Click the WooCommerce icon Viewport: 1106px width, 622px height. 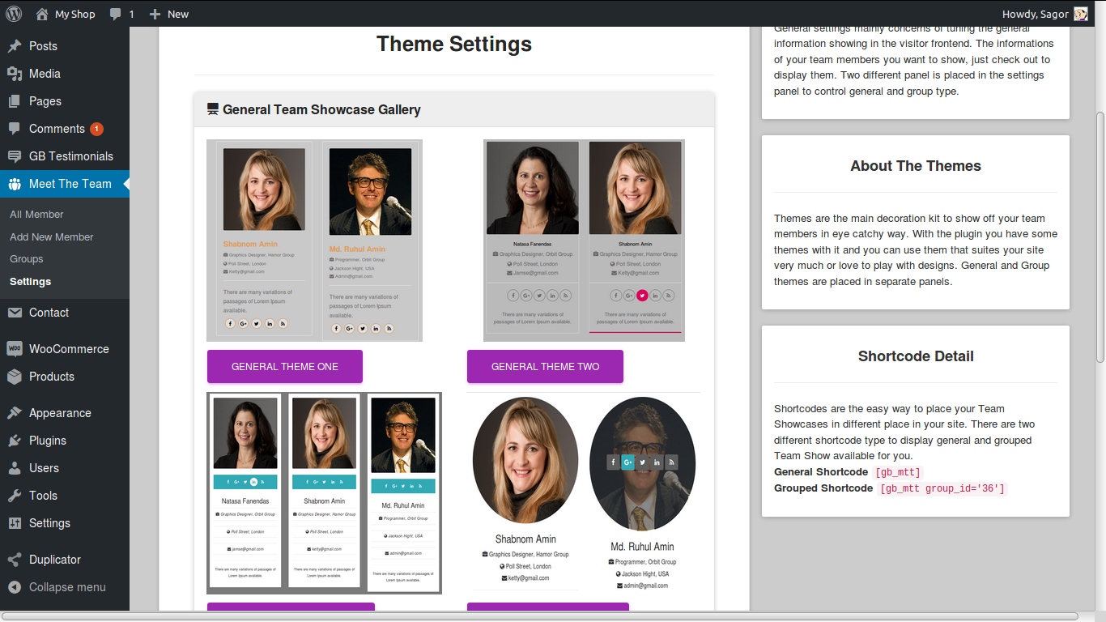coord(15,349)
